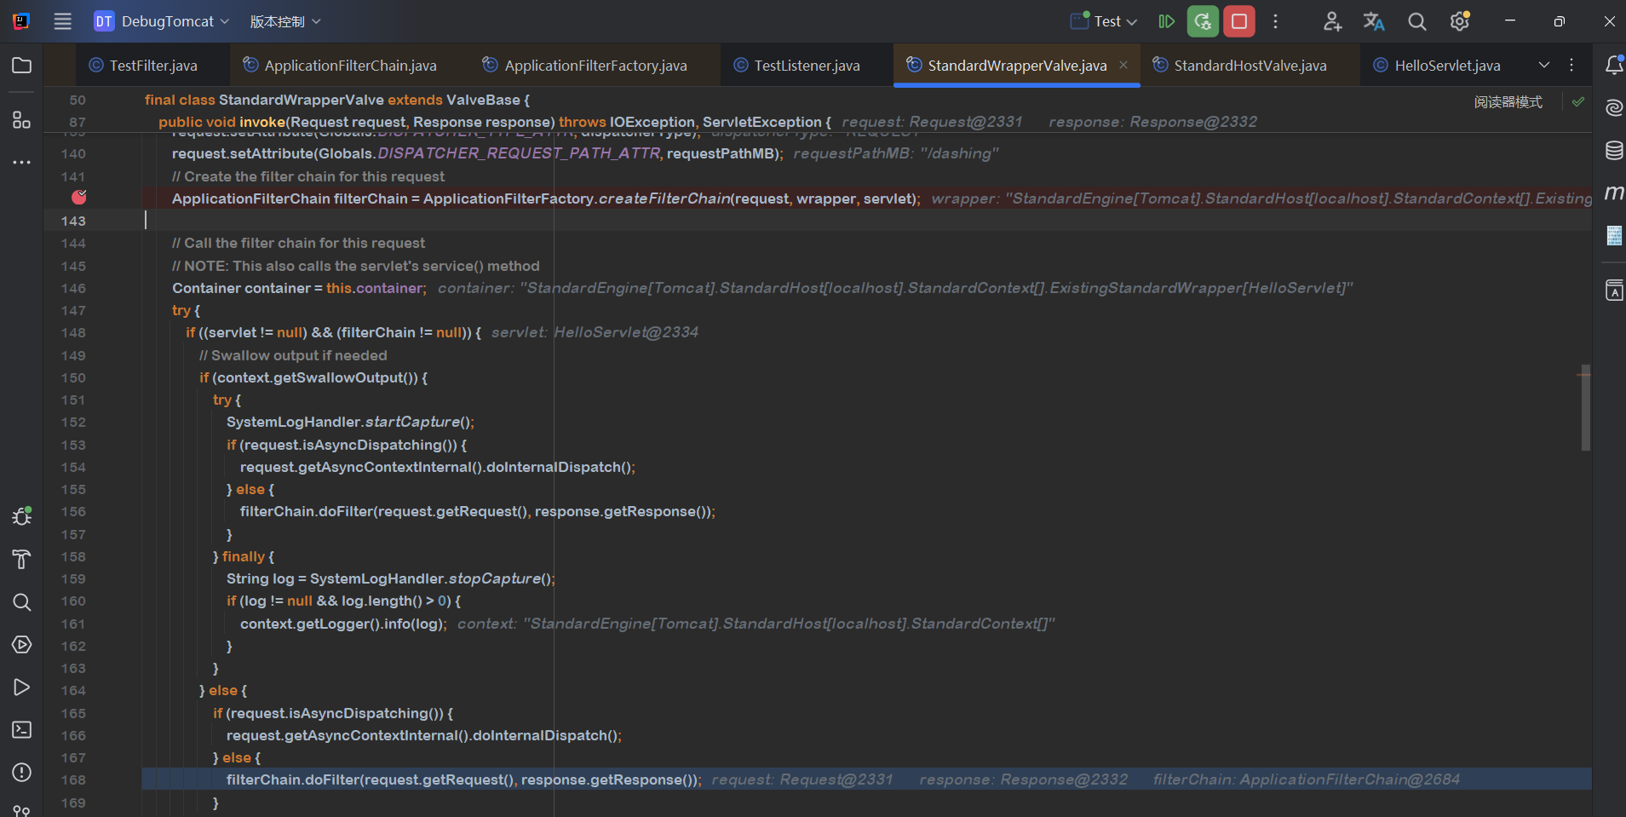Open the Notifications bell panel
The height and width of the screenshot is (817, 1626).
(x=1613, y=66)
